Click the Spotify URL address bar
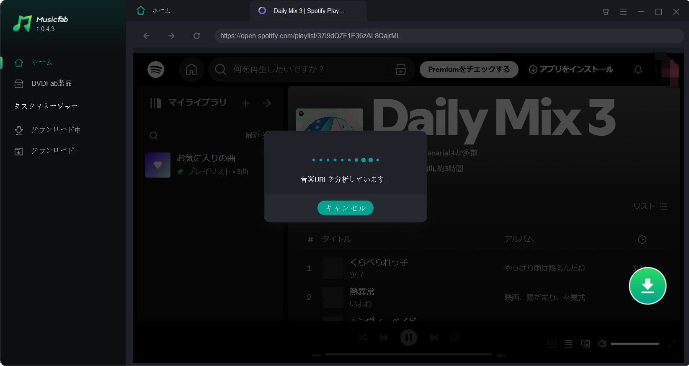The image size is (689, 366). click(x=449, y=36)
